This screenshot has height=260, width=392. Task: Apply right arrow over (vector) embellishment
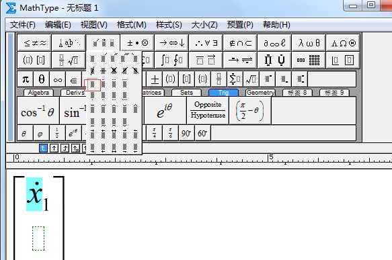[93, 134]
